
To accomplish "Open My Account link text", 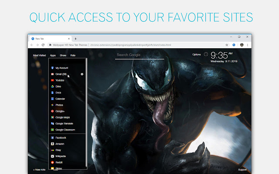I will [x=62, y=68].
